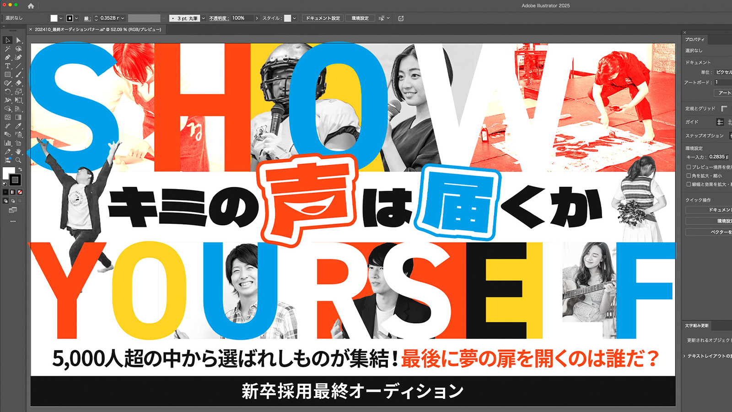The height and width of the screenshot is (412, 732).
Task: Reset to default fill and stroke
Action: 5,184
